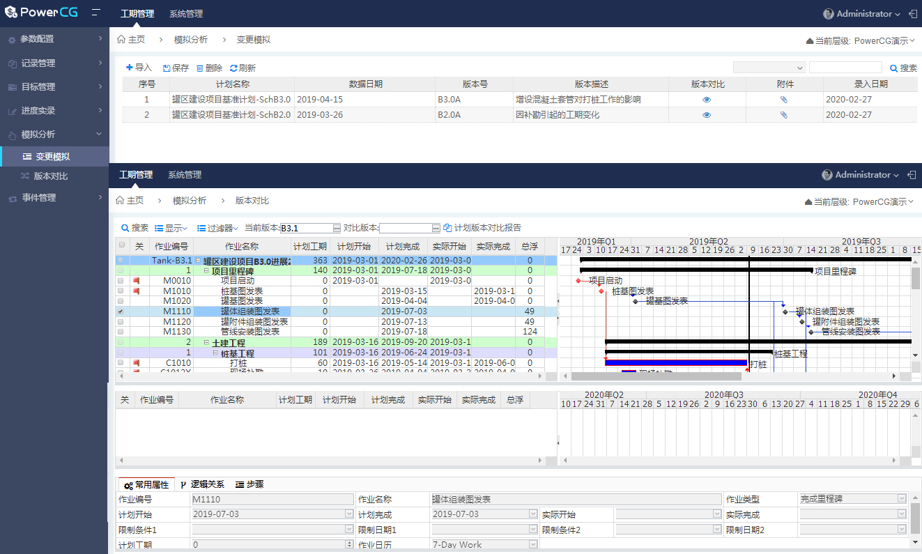Expand the 目标管理 sidebar menu
The image size is (922, 554).
54,87
